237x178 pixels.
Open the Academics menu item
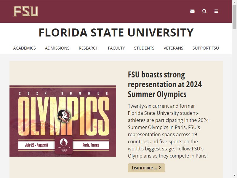24,48
